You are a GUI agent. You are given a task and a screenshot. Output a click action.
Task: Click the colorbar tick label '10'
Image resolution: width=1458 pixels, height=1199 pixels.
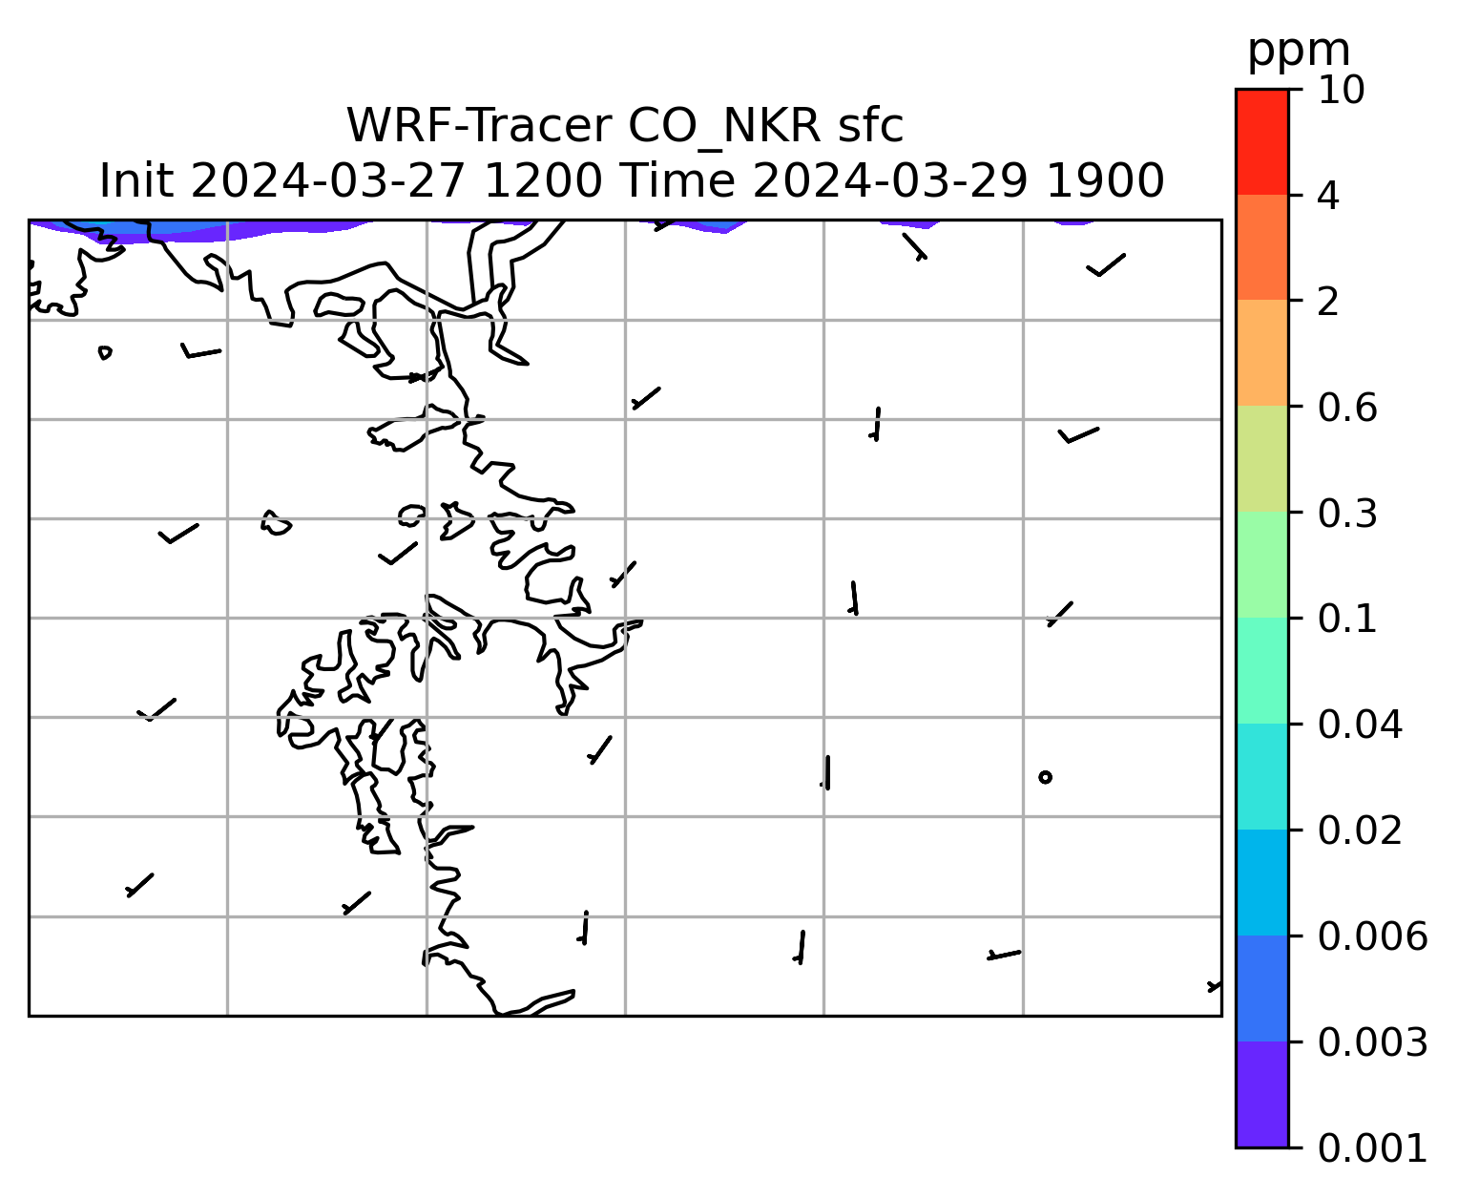coord(1341,91)
